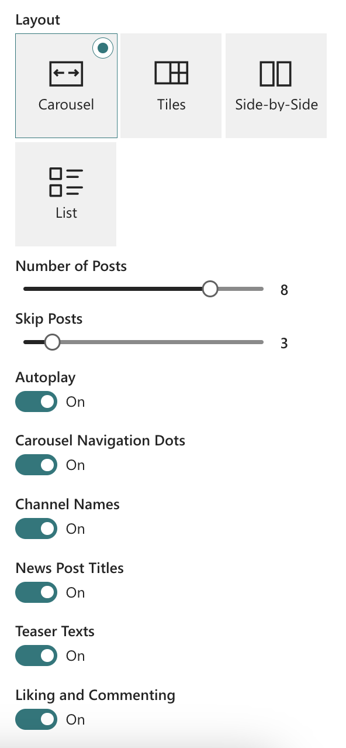
Task: Select the Tiles layout grid icon
Action: [x=171, y=73]
